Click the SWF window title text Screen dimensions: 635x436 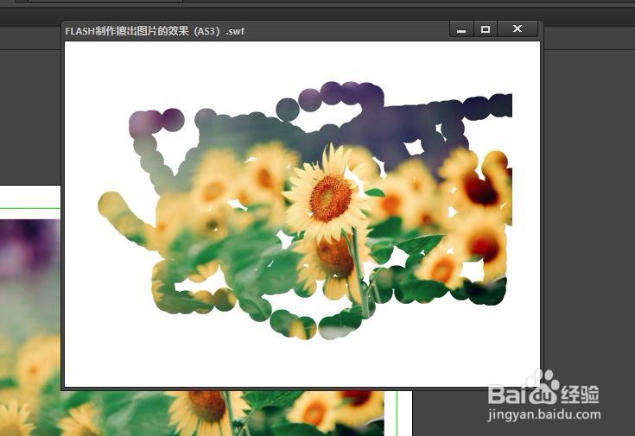pyautogui.click(x=155, y=31)
